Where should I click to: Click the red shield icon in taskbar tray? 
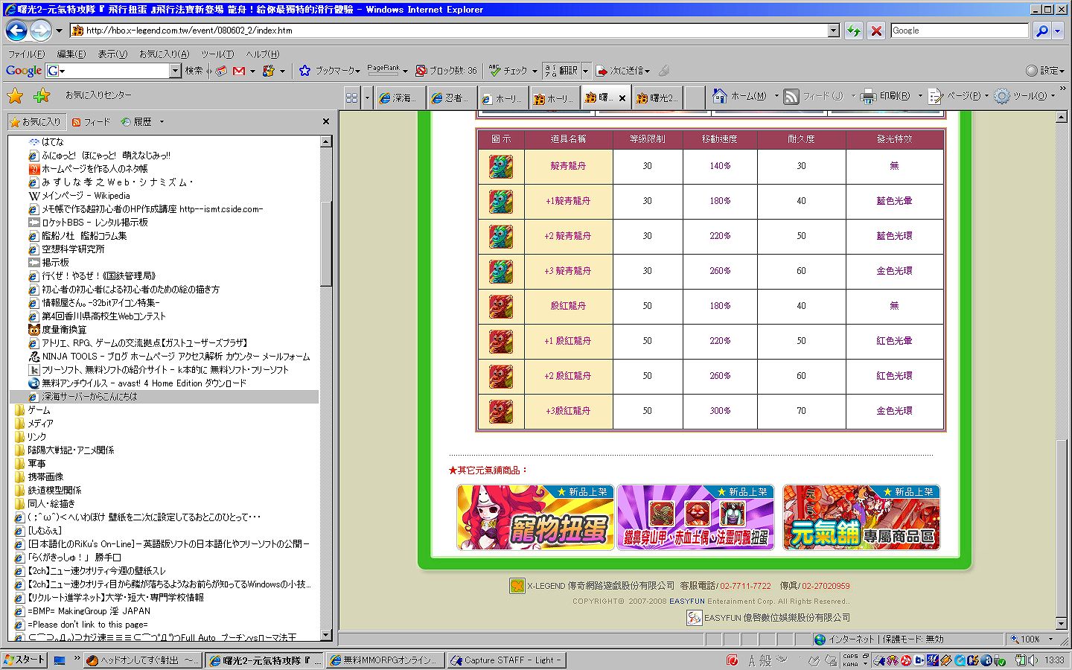coord(733,660)
